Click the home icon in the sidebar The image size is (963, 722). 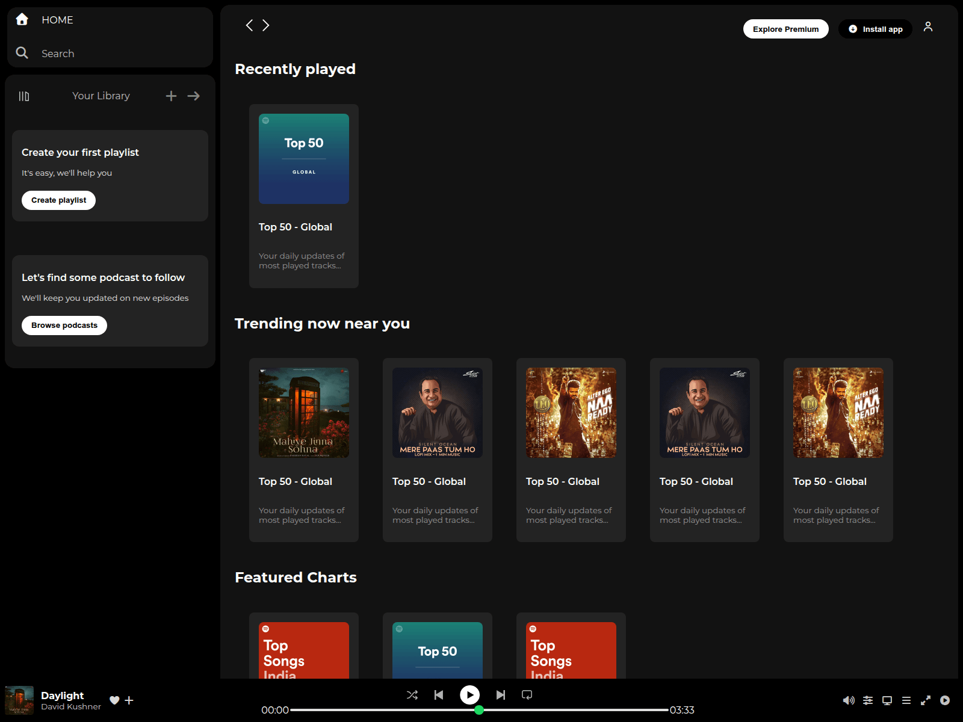point(22,19)
